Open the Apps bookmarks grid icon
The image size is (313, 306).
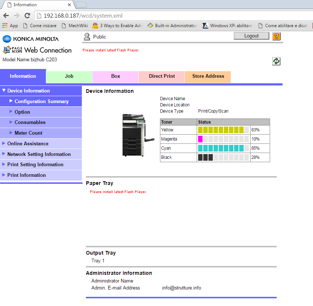point(5,26)
